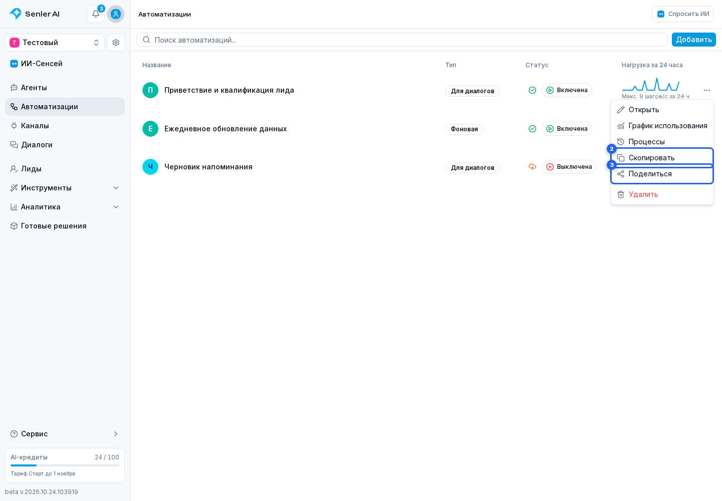722x501 pixels.
Task: Go to Агенты in the sidebar
Action: [65, 88]
